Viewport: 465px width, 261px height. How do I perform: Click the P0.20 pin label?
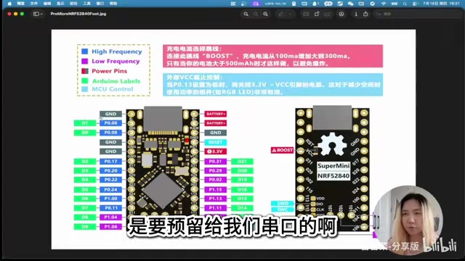(x=110, y=171)
